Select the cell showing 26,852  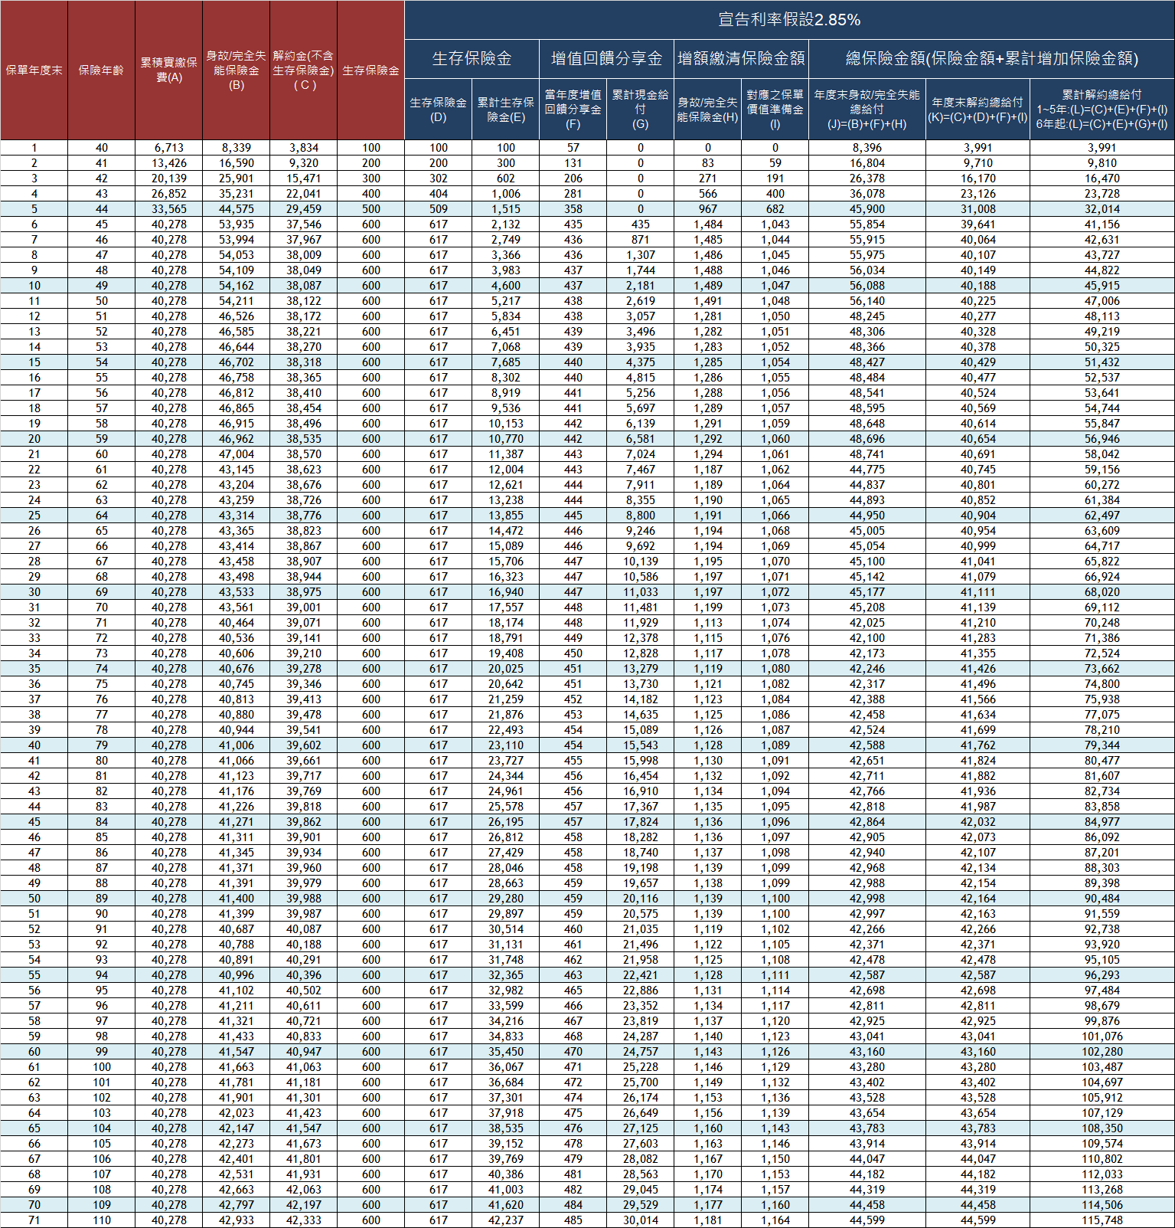168,194
